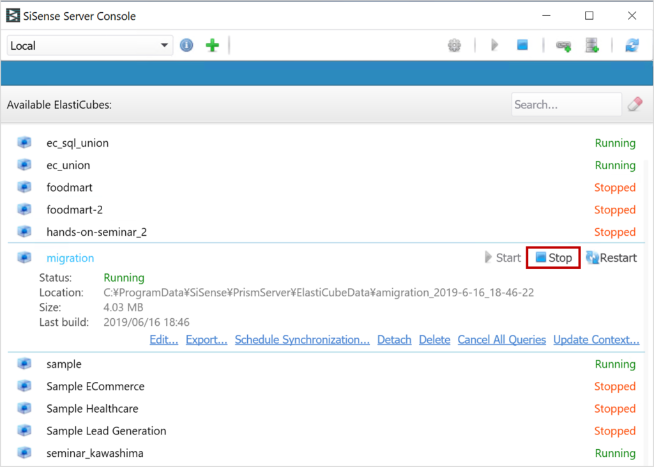Image resolution: width=654 pixels, height=467 pixels.
Task: Click Update Context... link
Action: pos(597,340)
